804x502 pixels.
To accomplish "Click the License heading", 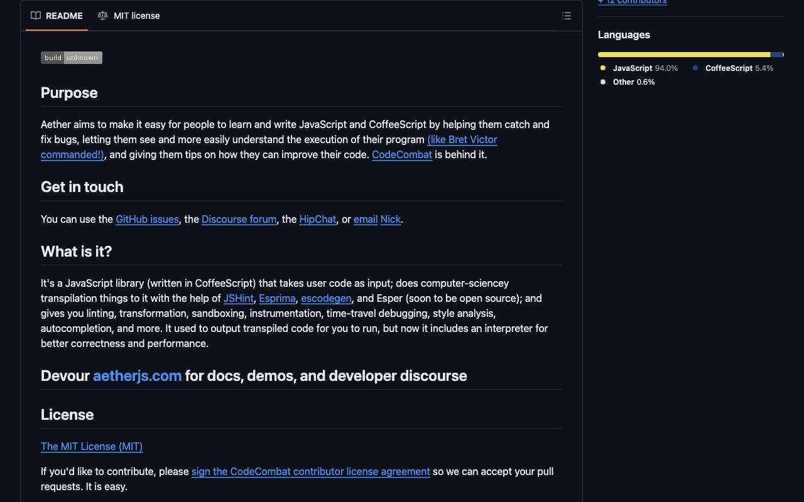I will click(67, 415).
